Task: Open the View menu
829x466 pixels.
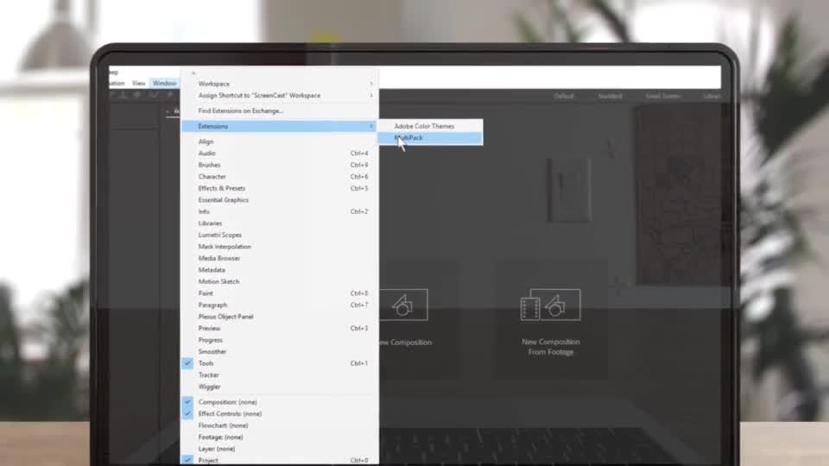Action: [x=138, y=84]
